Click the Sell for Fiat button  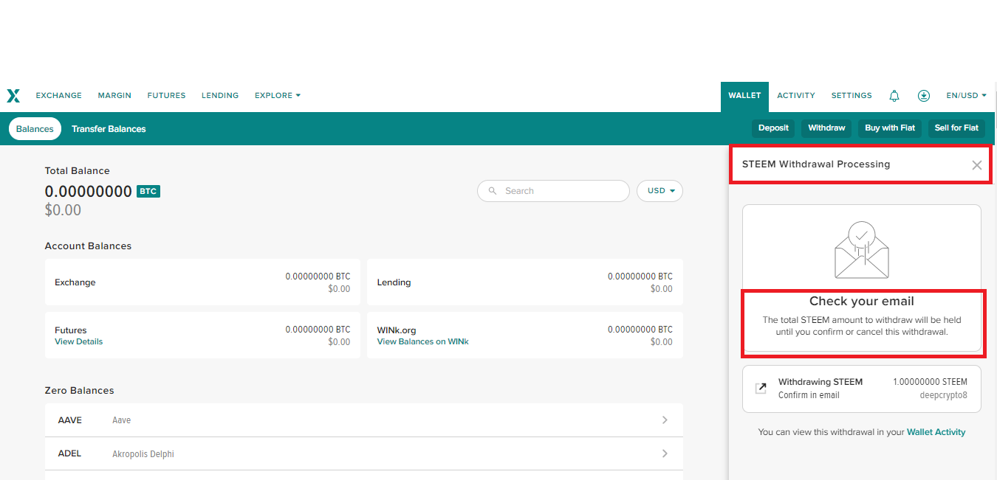click(956, 128)
